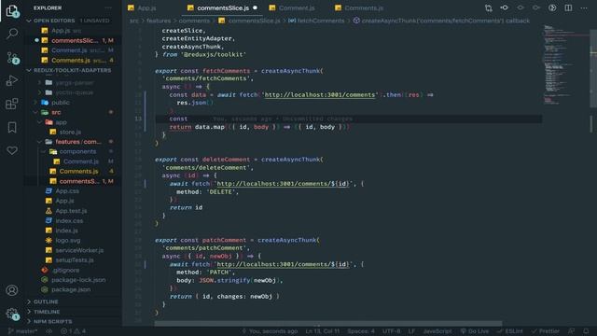Viewport: 597px width, 336px height.
Task: Expand the NPM Scripts section
Action: click(x=29, y=321)
